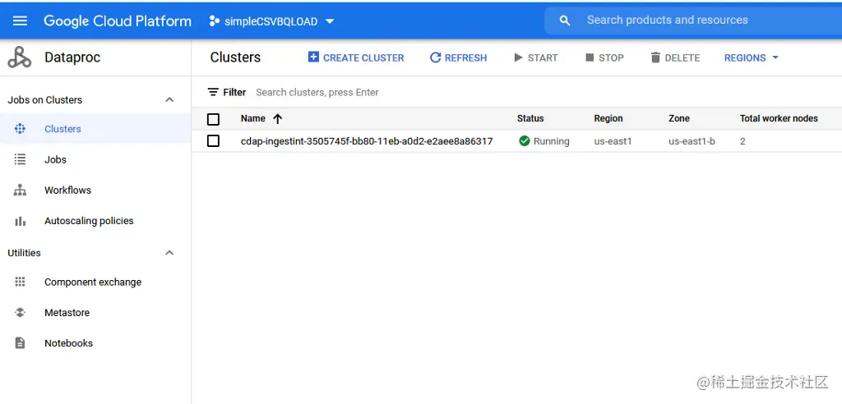The image size is (842, 404).
Task: Open Metastore in the sidebar
Action: click(x=67, y=313)
